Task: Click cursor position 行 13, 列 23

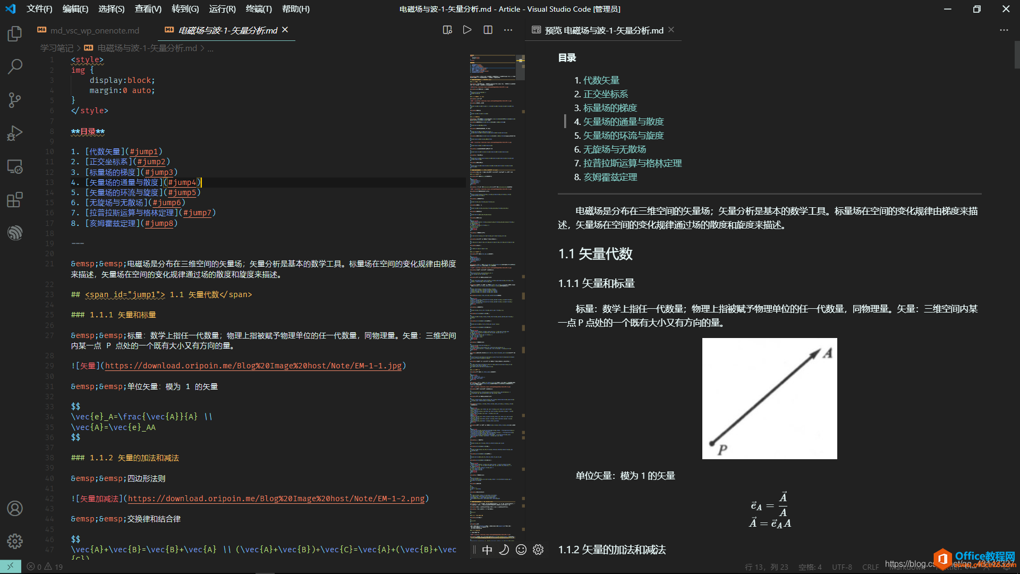Action: 766,567
